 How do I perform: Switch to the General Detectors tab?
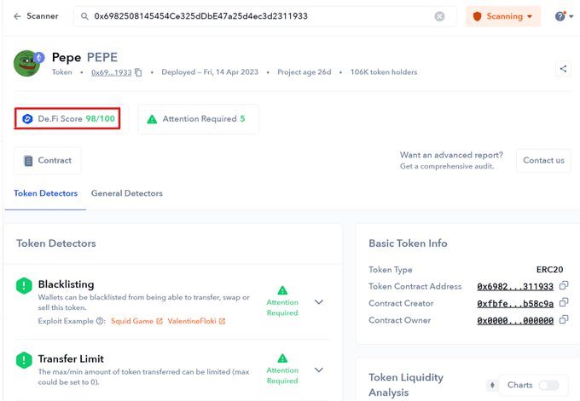[x=126, y=193]
